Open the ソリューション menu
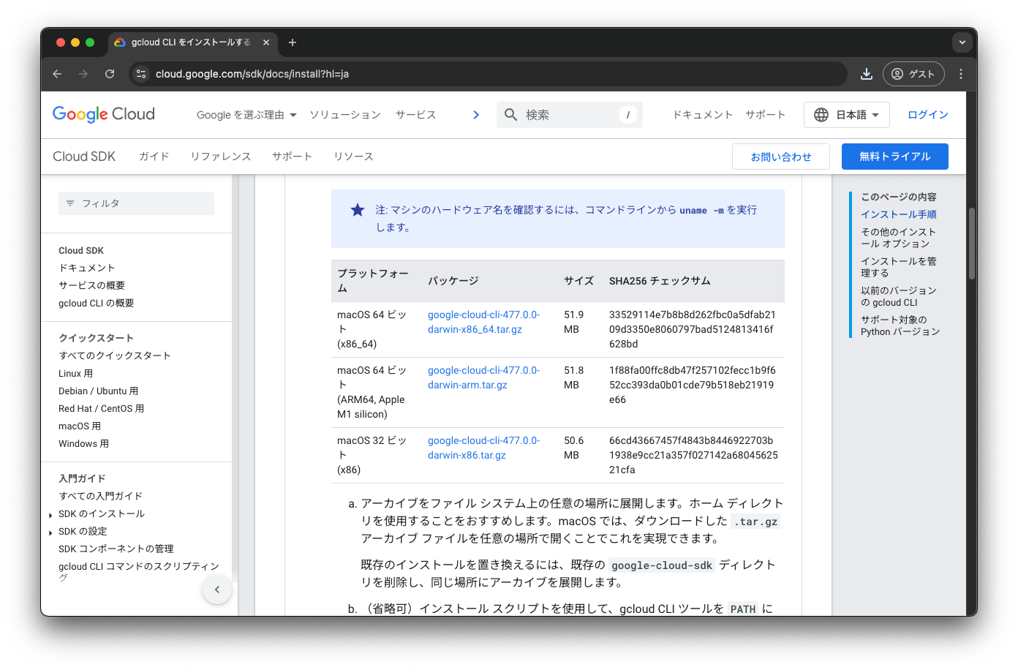Screen dimensions: 1018x670 coord(345,115)
